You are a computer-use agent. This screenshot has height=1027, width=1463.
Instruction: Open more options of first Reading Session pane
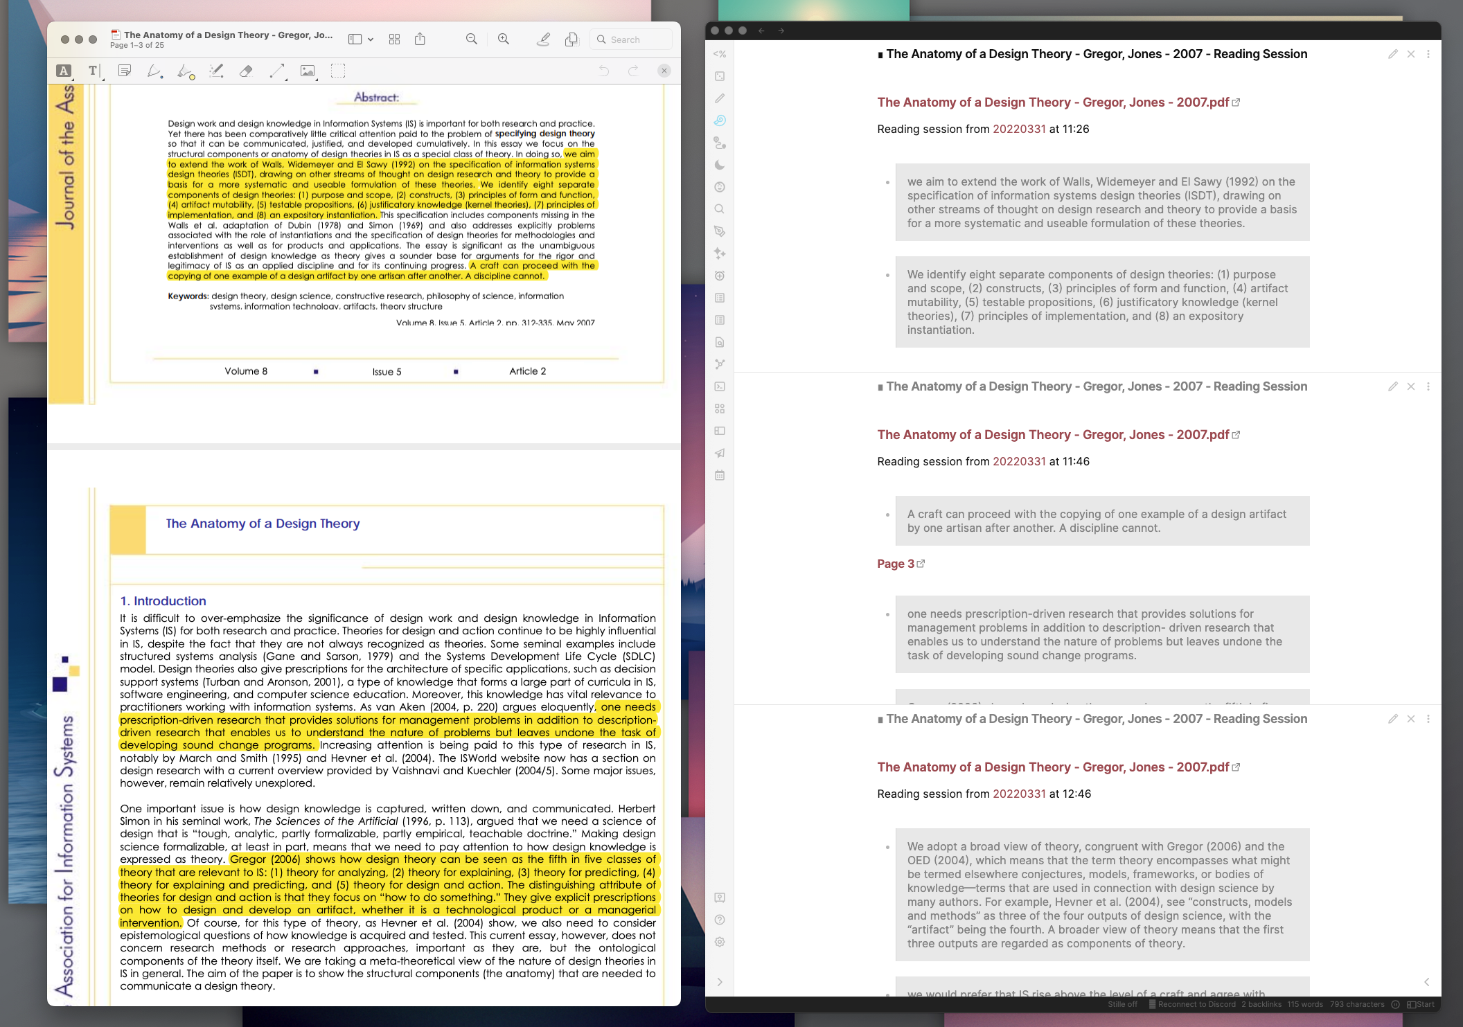tap(1428, 54)
